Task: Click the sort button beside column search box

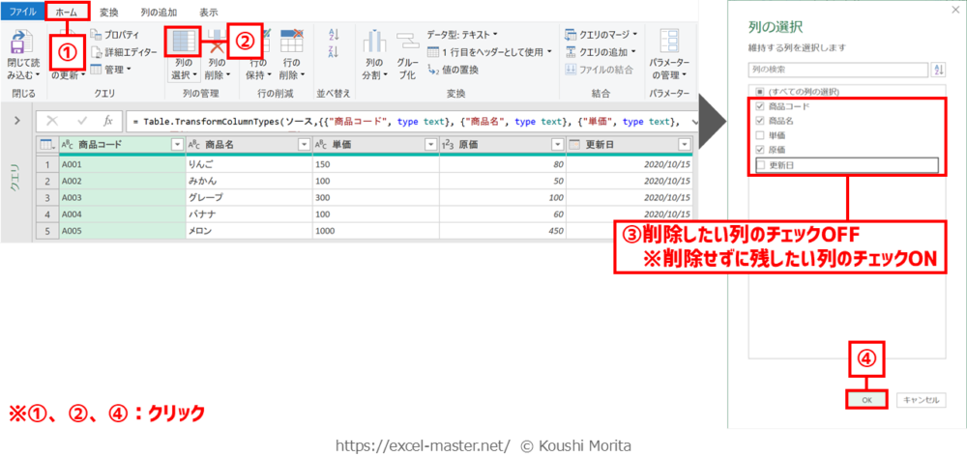Action: (x=937, y=70)
